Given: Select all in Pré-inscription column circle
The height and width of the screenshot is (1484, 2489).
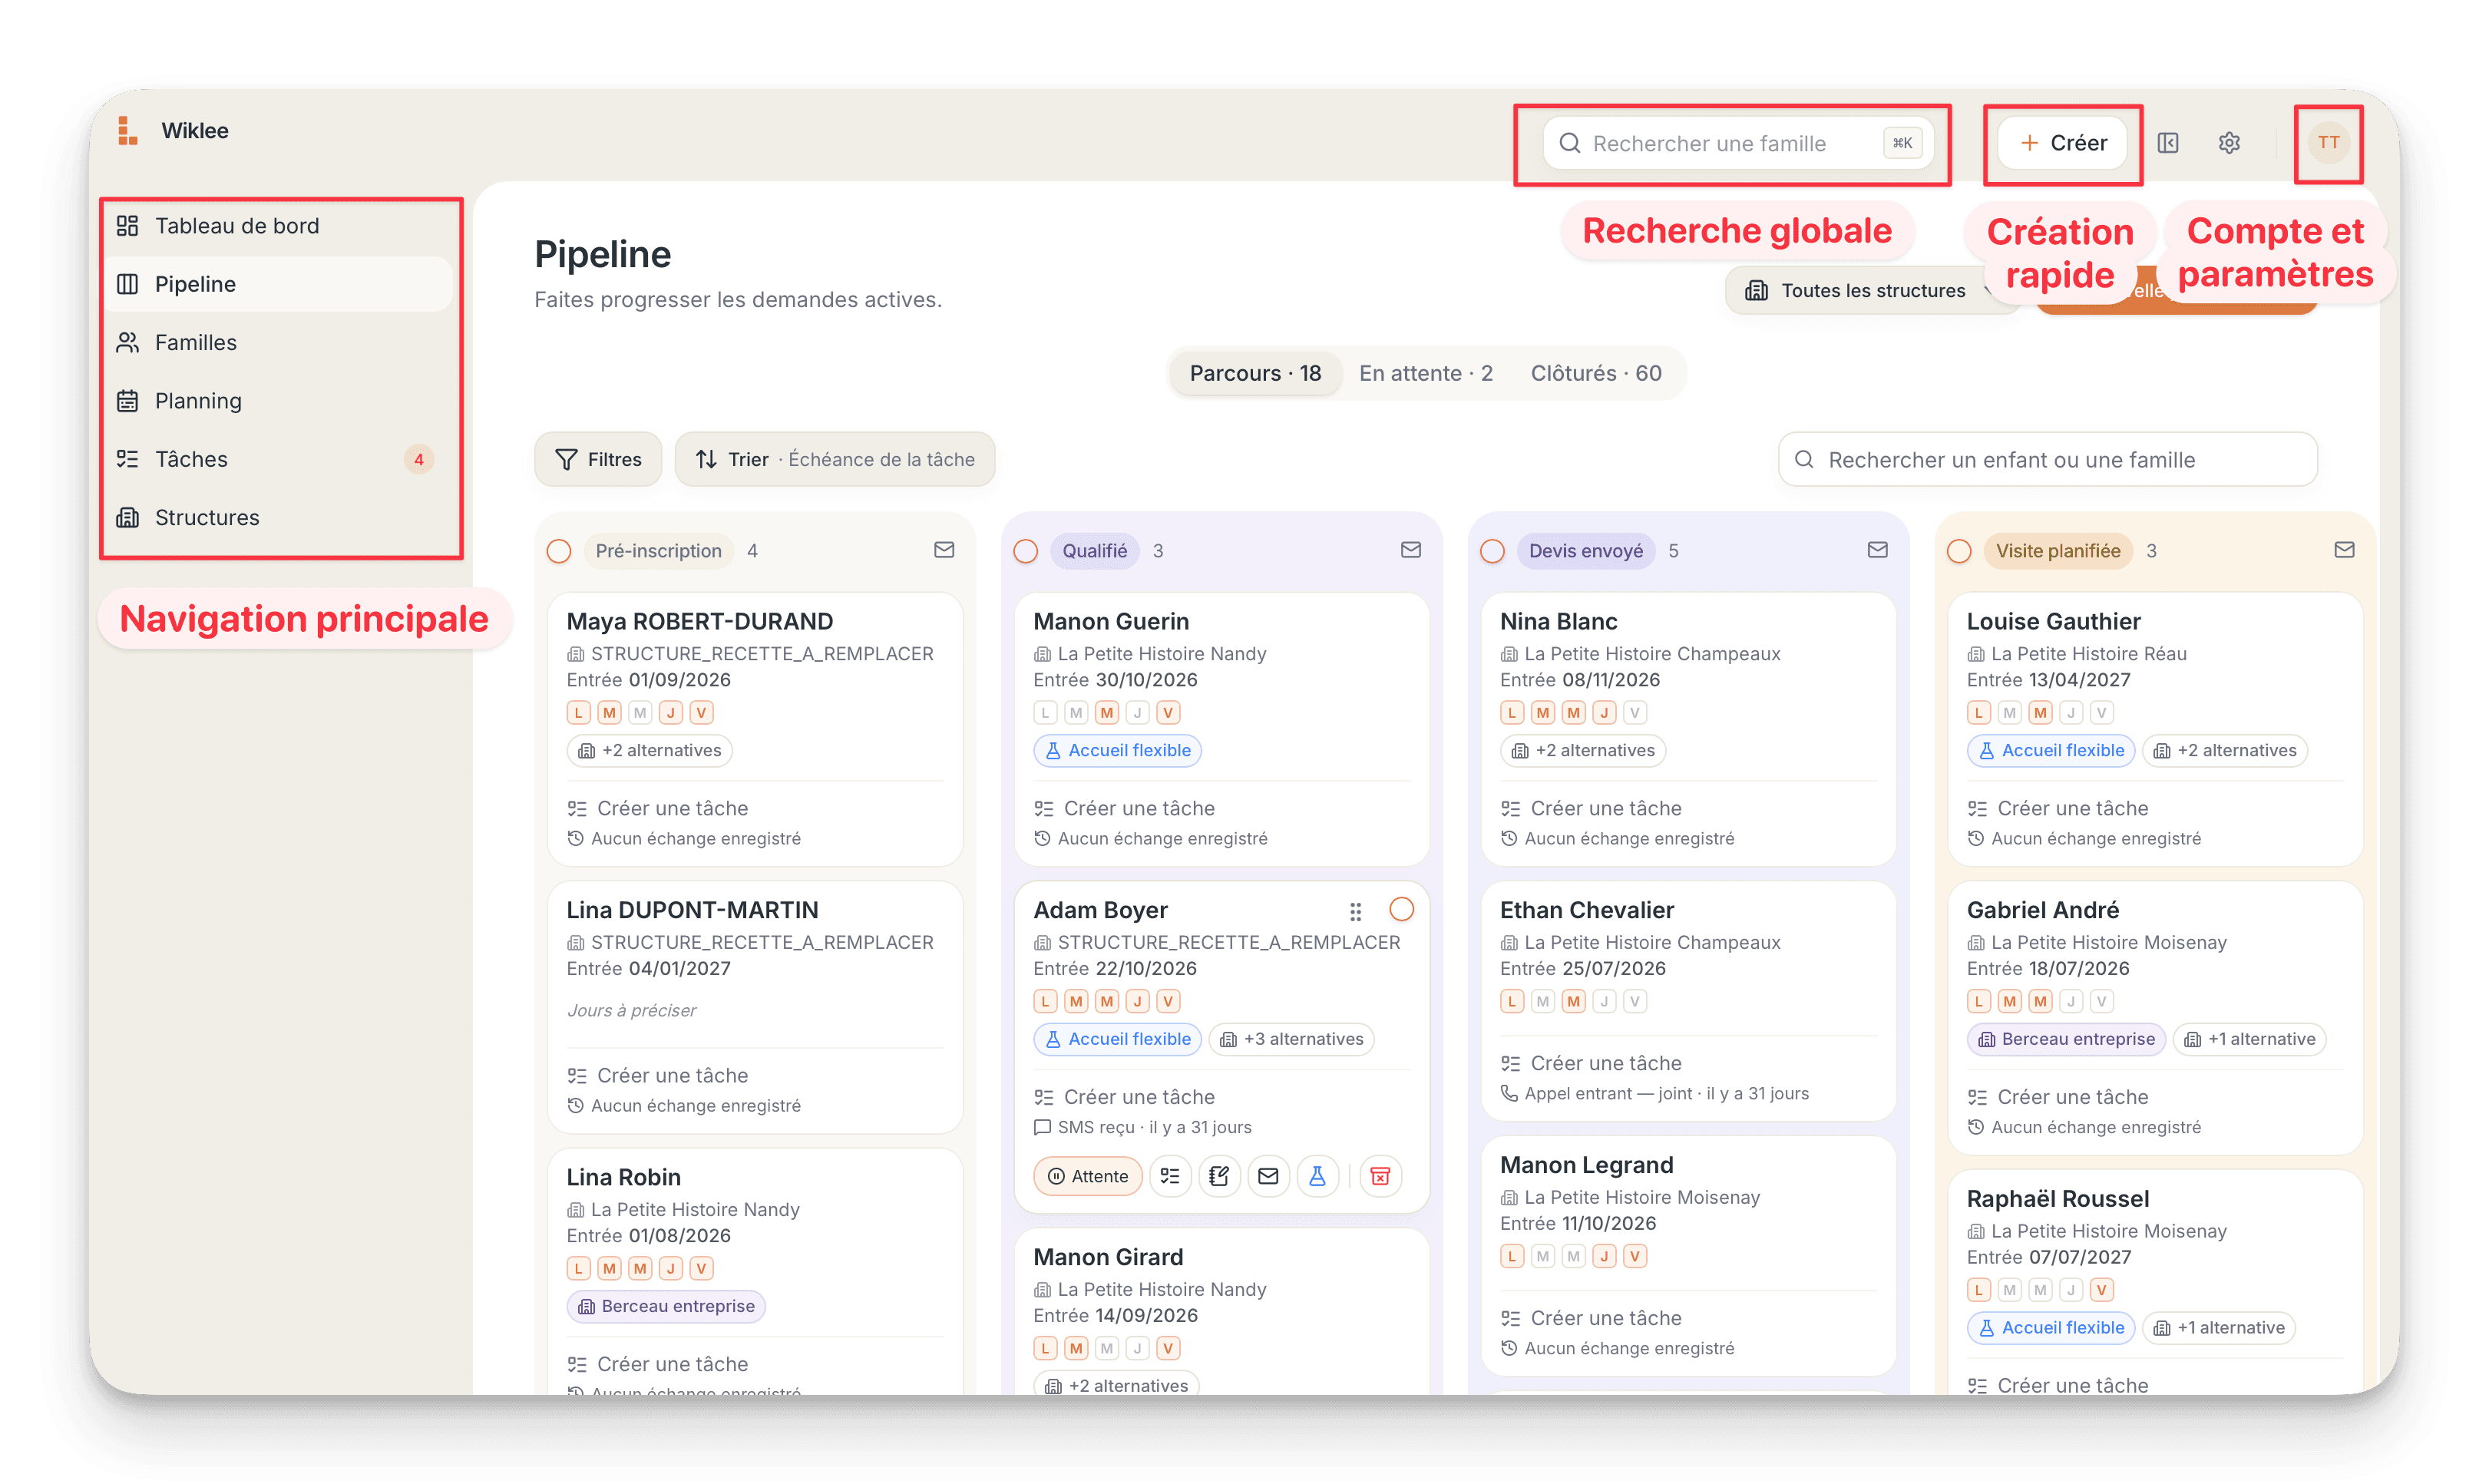Looking at the screenshot, I should click(x=559, y=551).
